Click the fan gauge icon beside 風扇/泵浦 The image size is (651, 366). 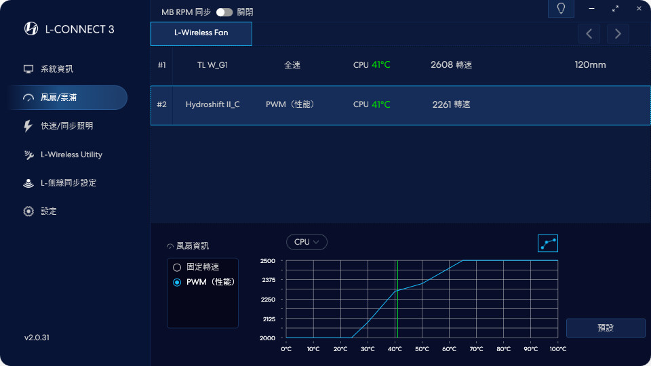pyautogui.click(x=28, y=98)
